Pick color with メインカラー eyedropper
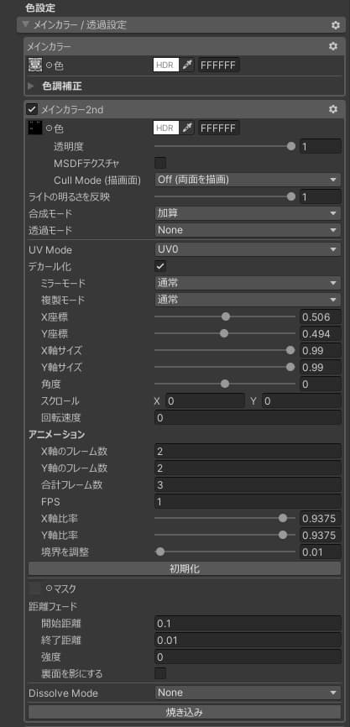The image size is (350, 727). (187, 65)
